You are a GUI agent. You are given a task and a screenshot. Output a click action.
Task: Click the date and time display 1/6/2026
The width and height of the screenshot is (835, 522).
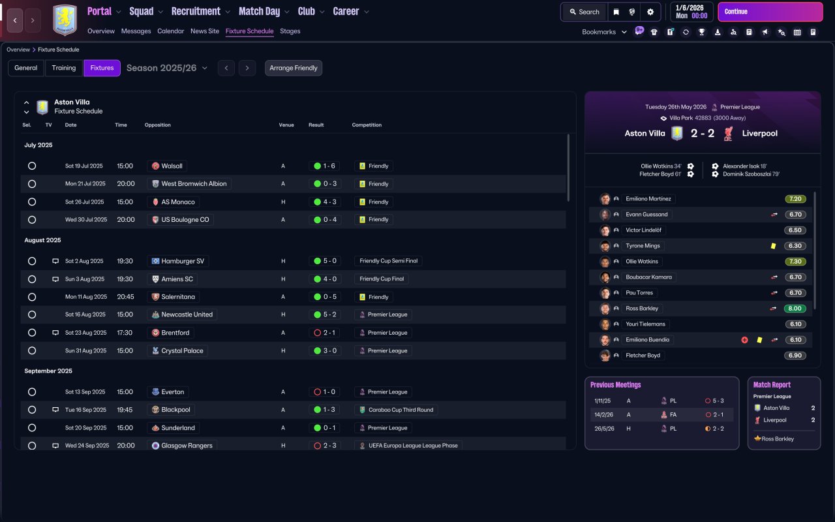pos(691,12)
